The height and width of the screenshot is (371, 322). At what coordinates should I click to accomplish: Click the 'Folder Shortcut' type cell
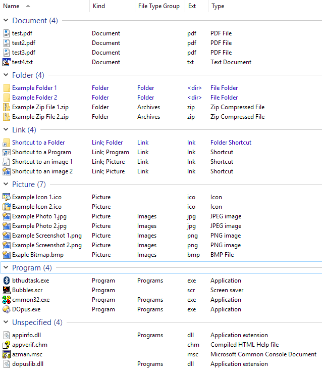[x=231, y=143]
